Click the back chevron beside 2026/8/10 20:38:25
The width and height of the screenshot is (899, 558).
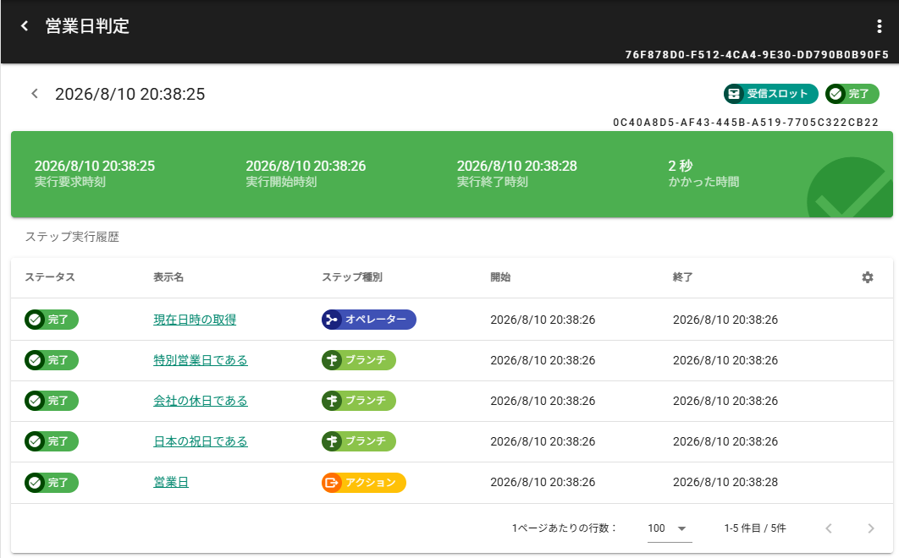pyautogui.click(x=35, y=94)
